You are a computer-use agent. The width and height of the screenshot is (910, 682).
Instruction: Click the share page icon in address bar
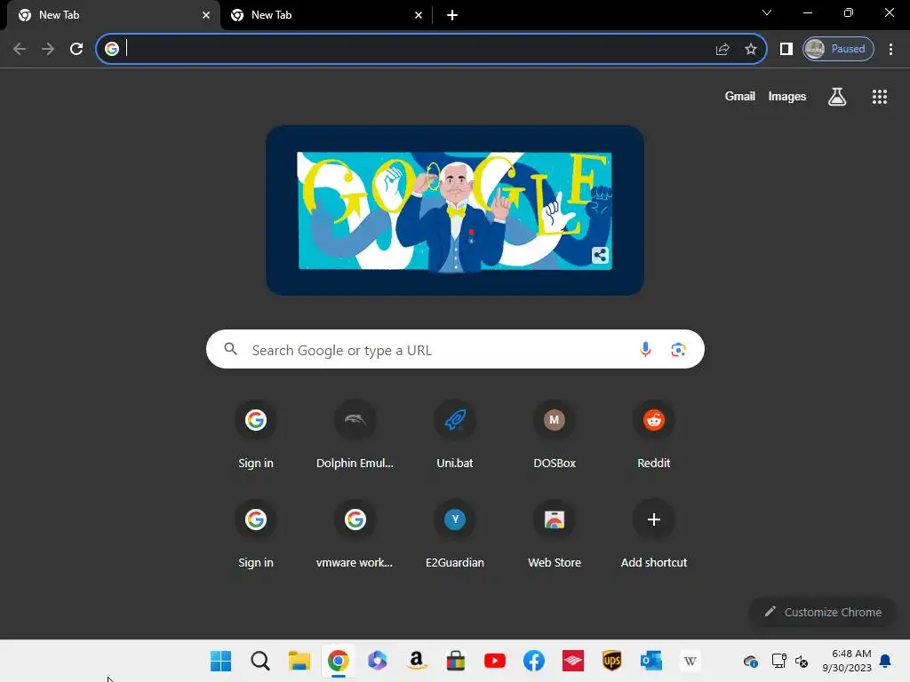click(722, 50)
